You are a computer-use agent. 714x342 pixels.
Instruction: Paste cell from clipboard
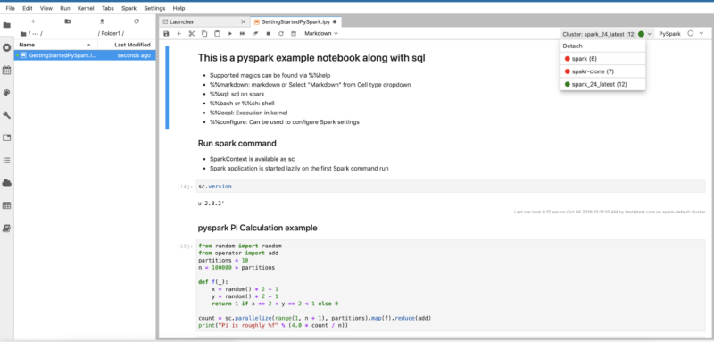(x=217, y=34)
